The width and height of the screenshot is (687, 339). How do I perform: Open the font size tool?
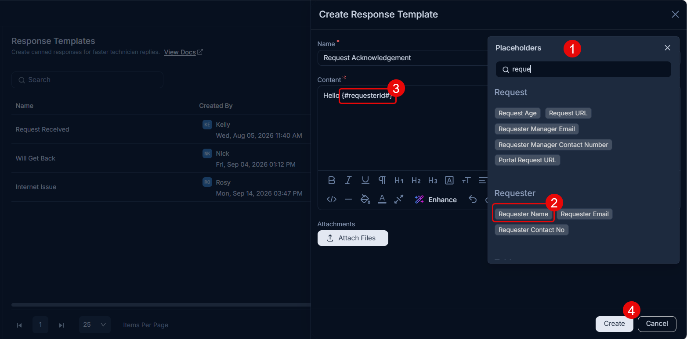coord(466,180)
